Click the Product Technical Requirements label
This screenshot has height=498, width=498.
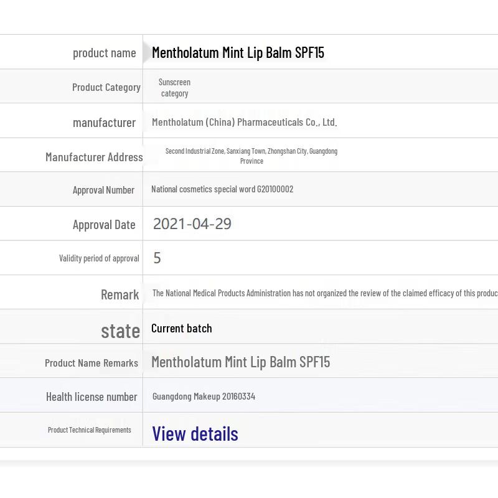89,430
